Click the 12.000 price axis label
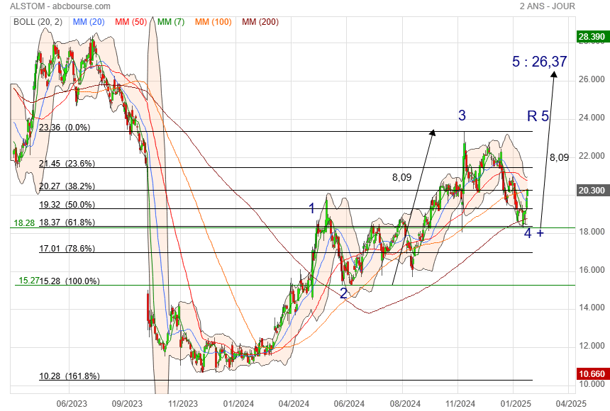Screen dimensions: 610x411 click(x=592, y=346)
